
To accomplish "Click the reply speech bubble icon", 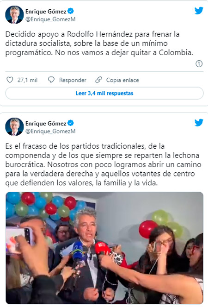I will point(51,80).
